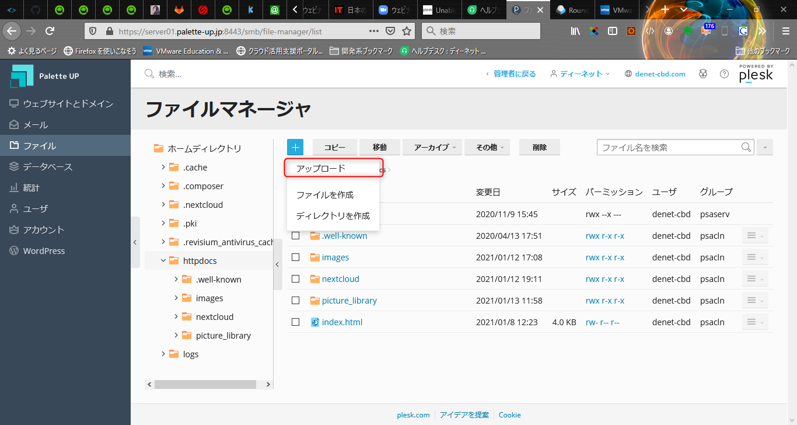Open the アーカイブ dropdown

coord(432,147)
